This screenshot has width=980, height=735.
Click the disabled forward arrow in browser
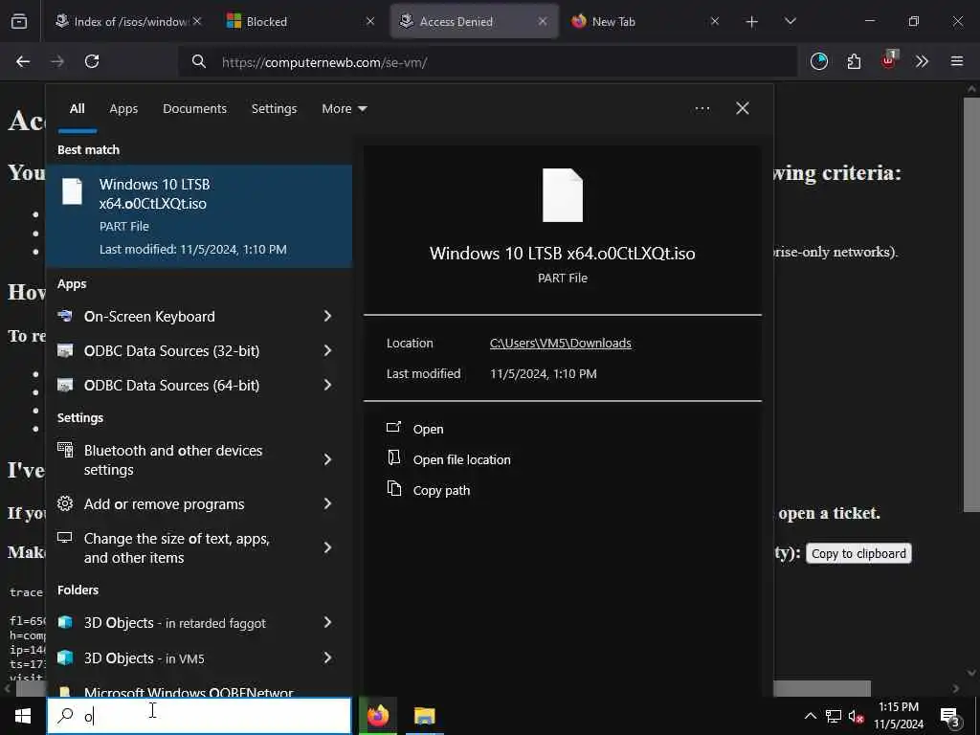click(x=57, y=61)
